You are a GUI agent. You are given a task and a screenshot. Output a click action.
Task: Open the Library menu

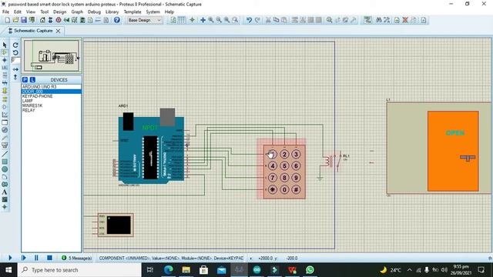click(112, 12)
